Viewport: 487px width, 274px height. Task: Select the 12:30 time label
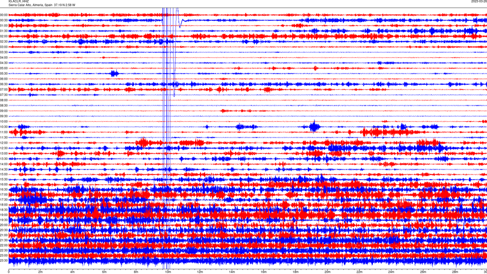click(x=4, y=148)
